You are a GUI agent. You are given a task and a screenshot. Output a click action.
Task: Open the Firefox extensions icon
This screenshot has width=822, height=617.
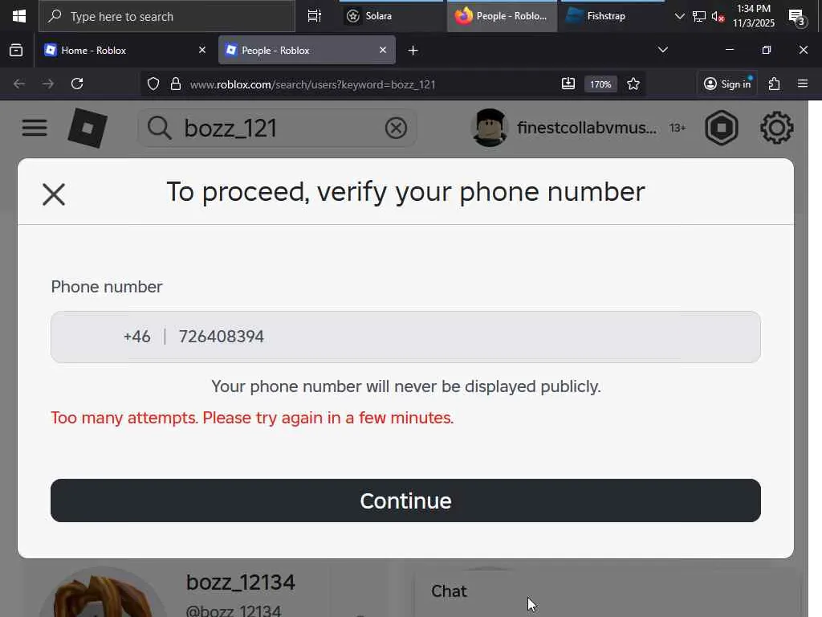point(775,84)
